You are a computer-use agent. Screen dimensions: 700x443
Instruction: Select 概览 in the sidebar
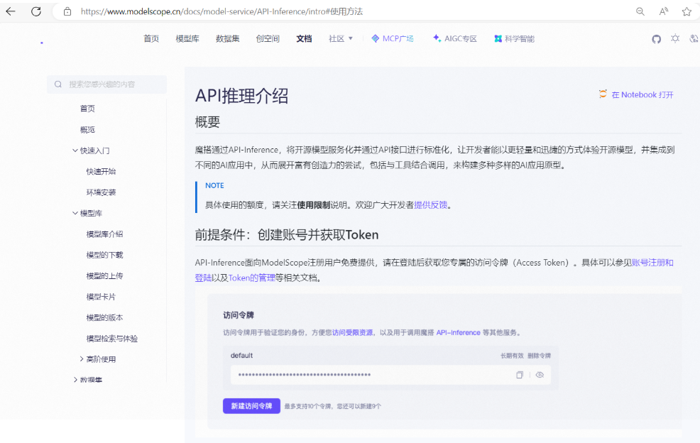(x=87, y=129)
